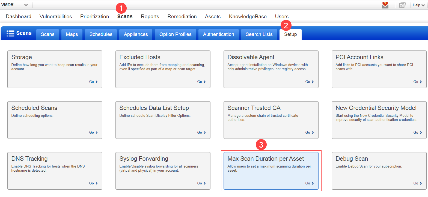Viewport: 428px width, 197px height.
Task: Click the DNS Tracking card title
Action: point(29,159)
